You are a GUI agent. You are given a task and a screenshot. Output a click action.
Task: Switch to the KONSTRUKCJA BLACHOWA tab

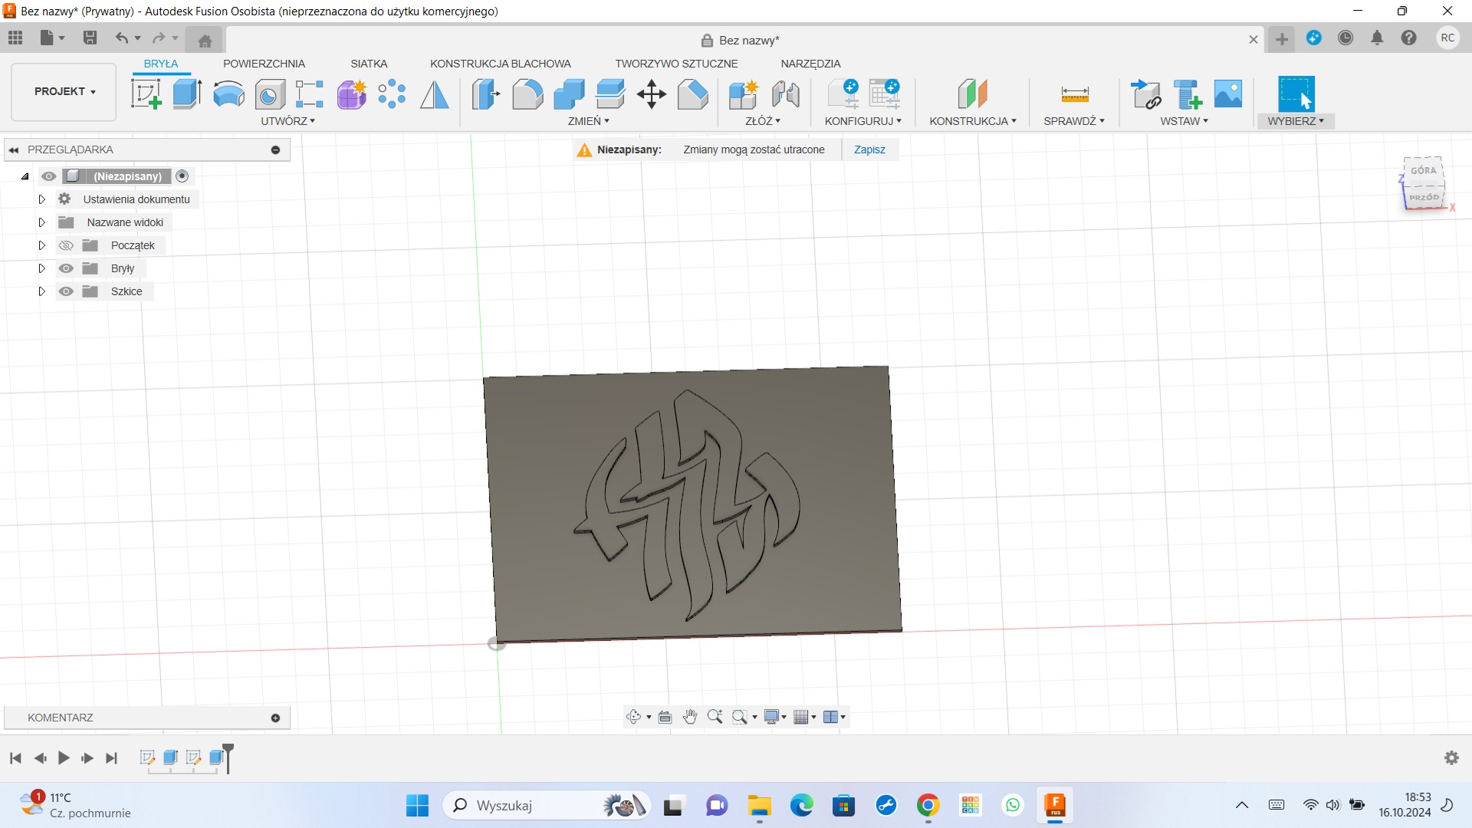pos(500,64)
